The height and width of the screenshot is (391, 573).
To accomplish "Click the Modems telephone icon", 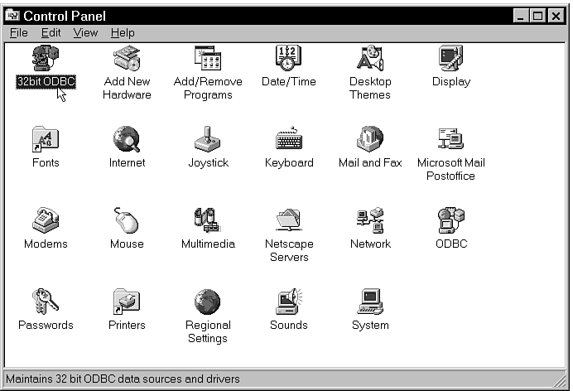I will [x=46, y=221].
